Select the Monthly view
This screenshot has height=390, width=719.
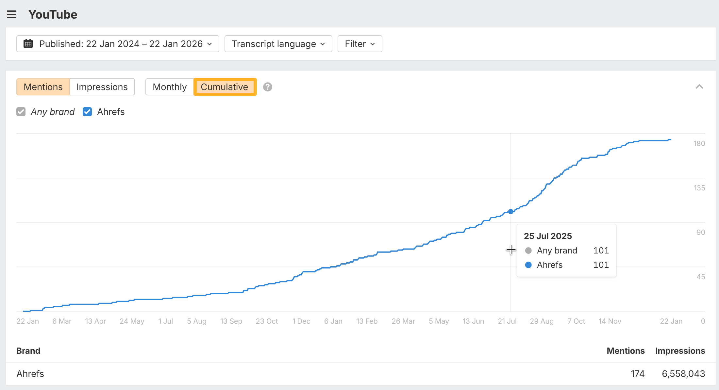[170, 87]
